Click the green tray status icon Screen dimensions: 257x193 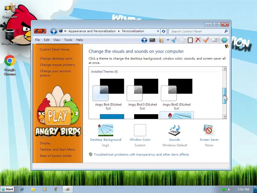[224, 189]
